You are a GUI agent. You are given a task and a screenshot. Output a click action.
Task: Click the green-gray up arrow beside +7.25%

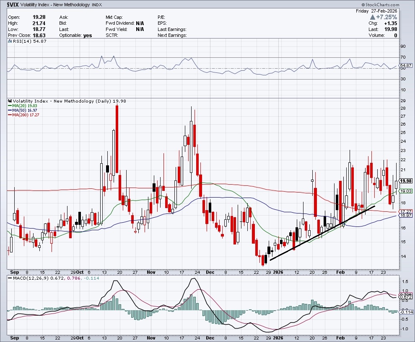click(x=372, y=17)
